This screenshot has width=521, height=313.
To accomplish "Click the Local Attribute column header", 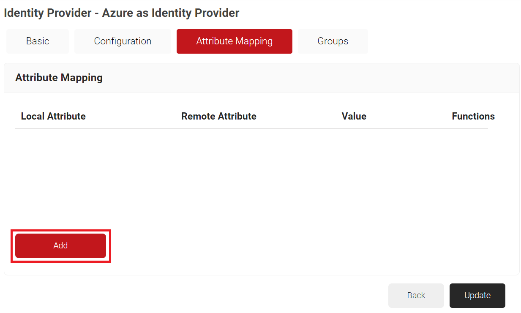I will pyautogui.click(x=53, y=116).
